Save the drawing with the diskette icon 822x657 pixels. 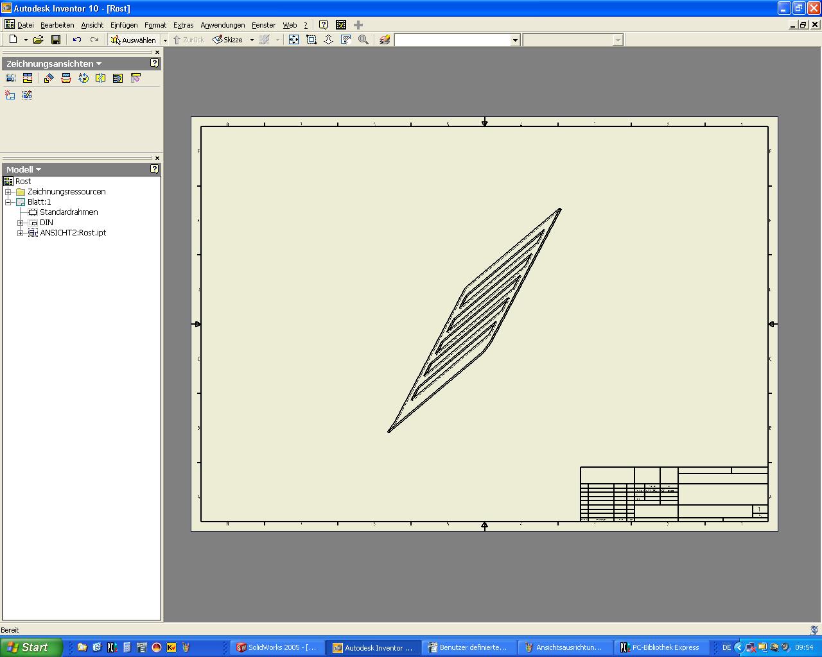[56, 40]
